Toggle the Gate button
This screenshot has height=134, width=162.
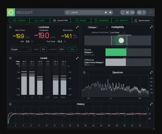tap(72, 49)
